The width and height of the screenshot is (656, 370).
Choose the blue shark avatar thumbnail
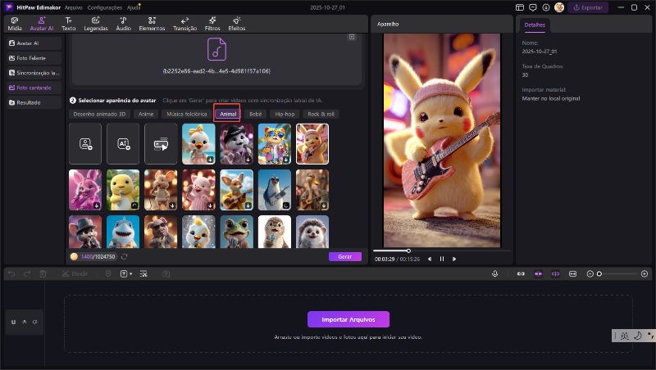click(x=123, y=232)
